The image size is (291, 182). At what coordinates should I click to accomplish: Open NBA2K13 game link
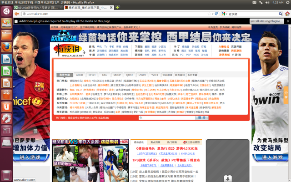[x=97, y=81]
